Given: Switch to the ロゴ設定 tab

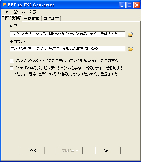Looking at the screenshot, I should 51,19.
